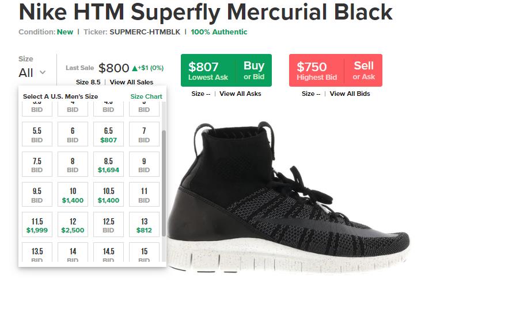Open View All Bids list
Image resolution: width=516 pixels, height=310 pixels.
coord(350,94)
